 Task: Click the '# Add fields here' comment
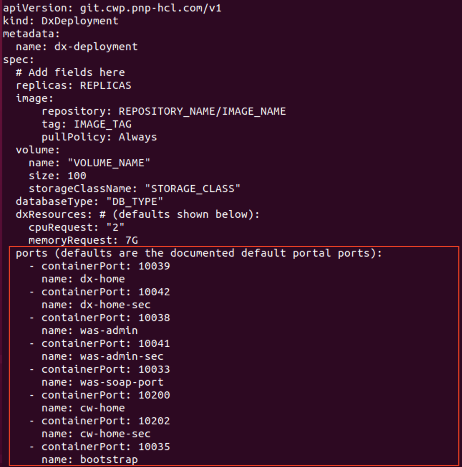tap(70, 72)
